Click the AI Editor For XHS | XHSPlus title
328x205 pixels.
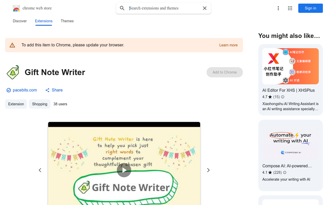click(289, 90)
